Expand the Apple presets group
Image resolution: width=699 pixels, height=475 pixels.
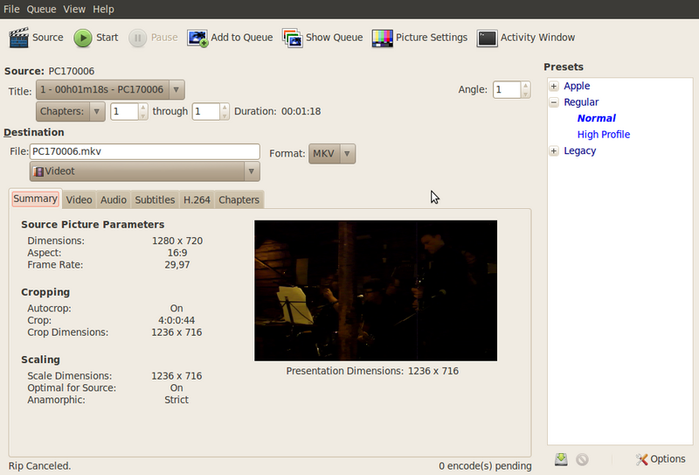(x=554, y=86)
